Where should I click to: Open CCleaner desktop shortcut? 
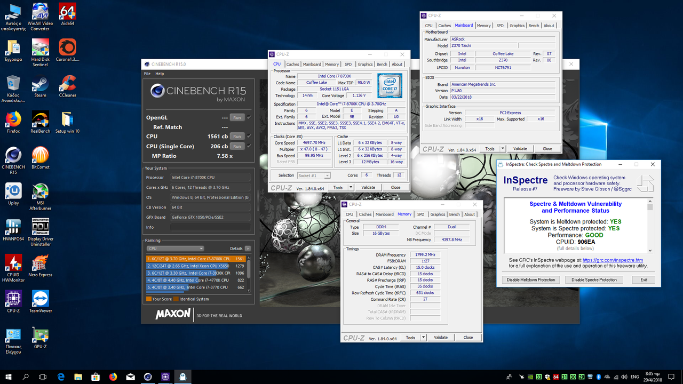[67, 86]
